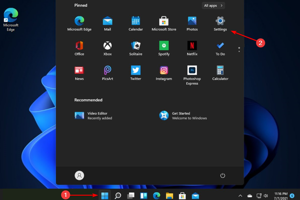This screenshot has width=300, height=200.
Task: Click the All apps button
Action: pyautogui.click(x=213, y=5)
